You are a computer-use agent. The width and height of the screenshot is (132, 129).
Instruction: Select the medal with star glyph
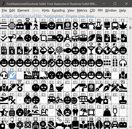click(20, 87)
